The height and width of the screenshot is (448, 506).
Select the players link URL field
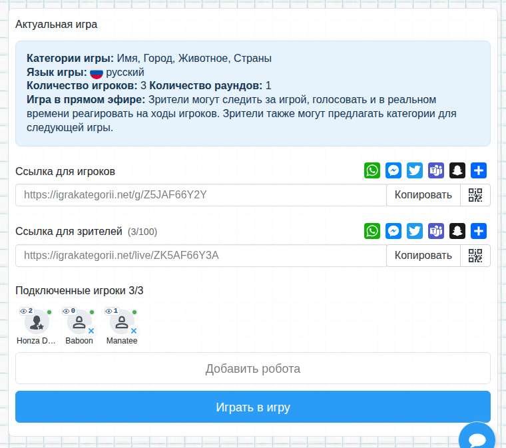201,195
